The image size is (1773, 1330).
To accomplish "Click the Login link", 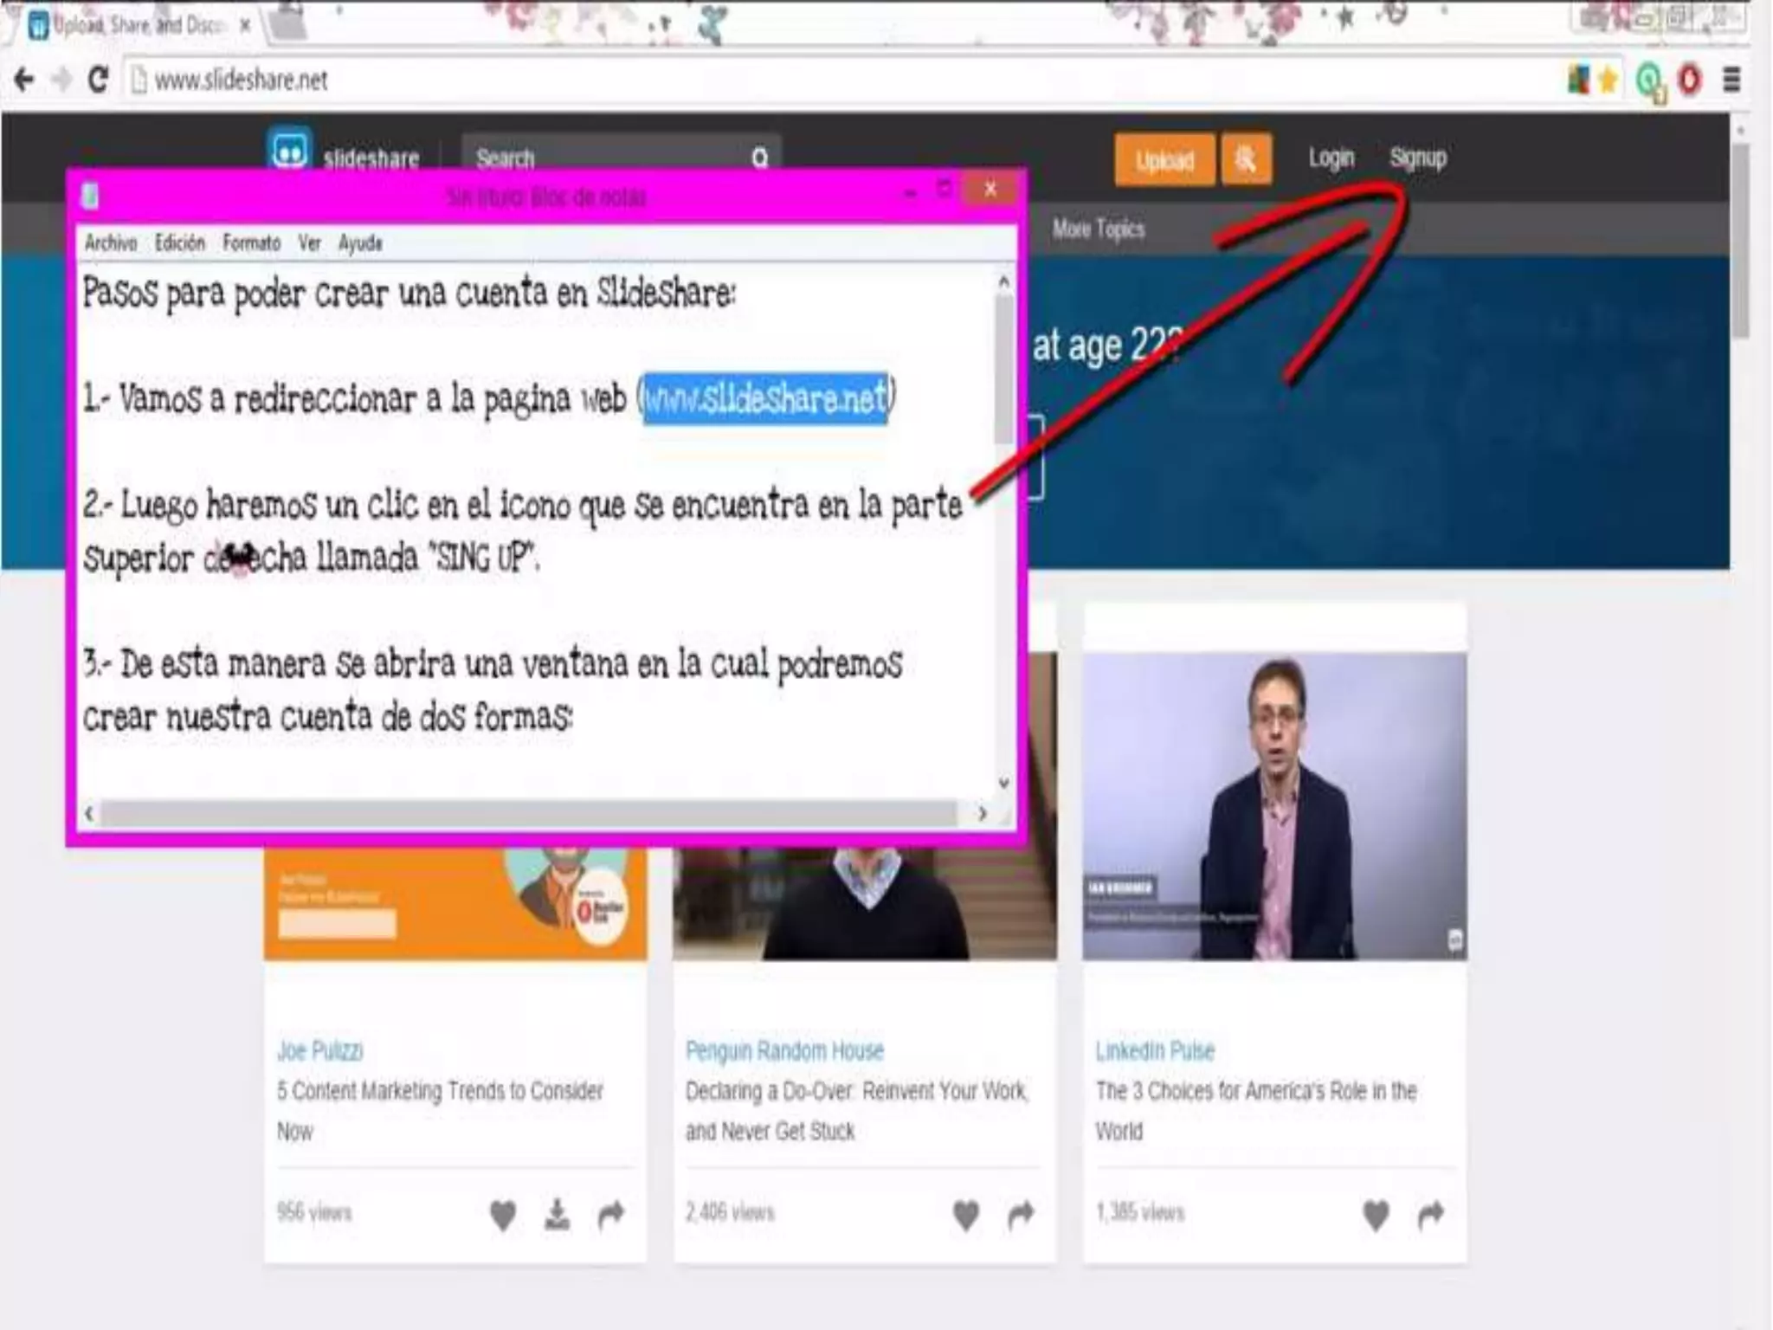I will (1331, 158).
